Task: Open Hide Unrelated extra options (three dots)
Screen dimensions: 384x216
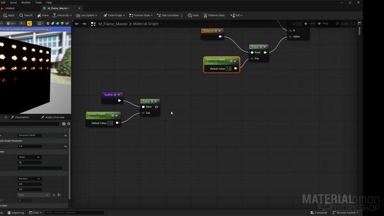Action: (182, 15)
